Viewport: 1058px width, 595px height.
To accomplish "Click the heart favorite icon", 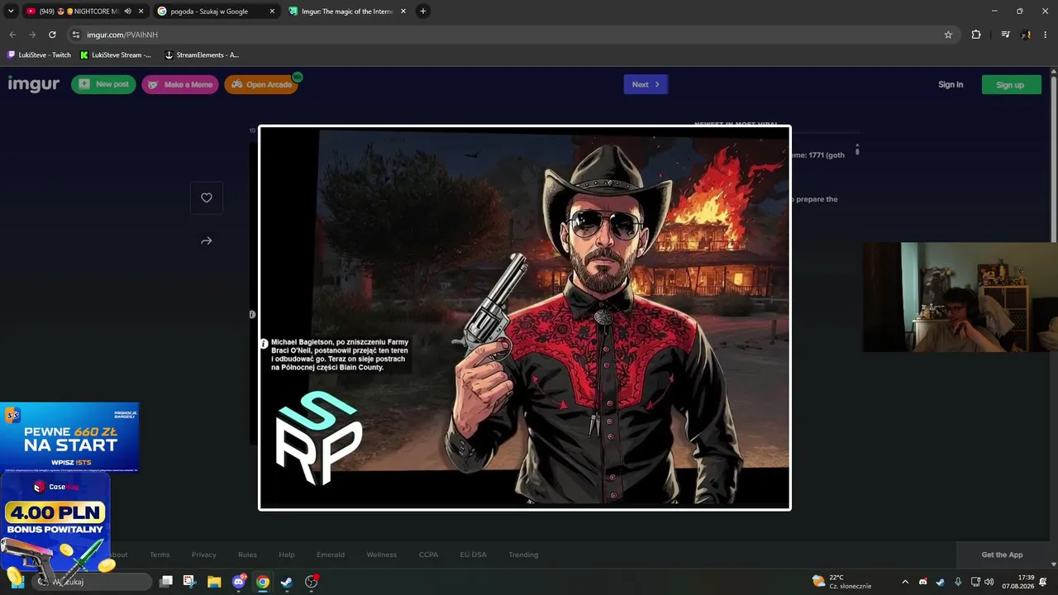I will pyautogui.click(x=207, y=198).
